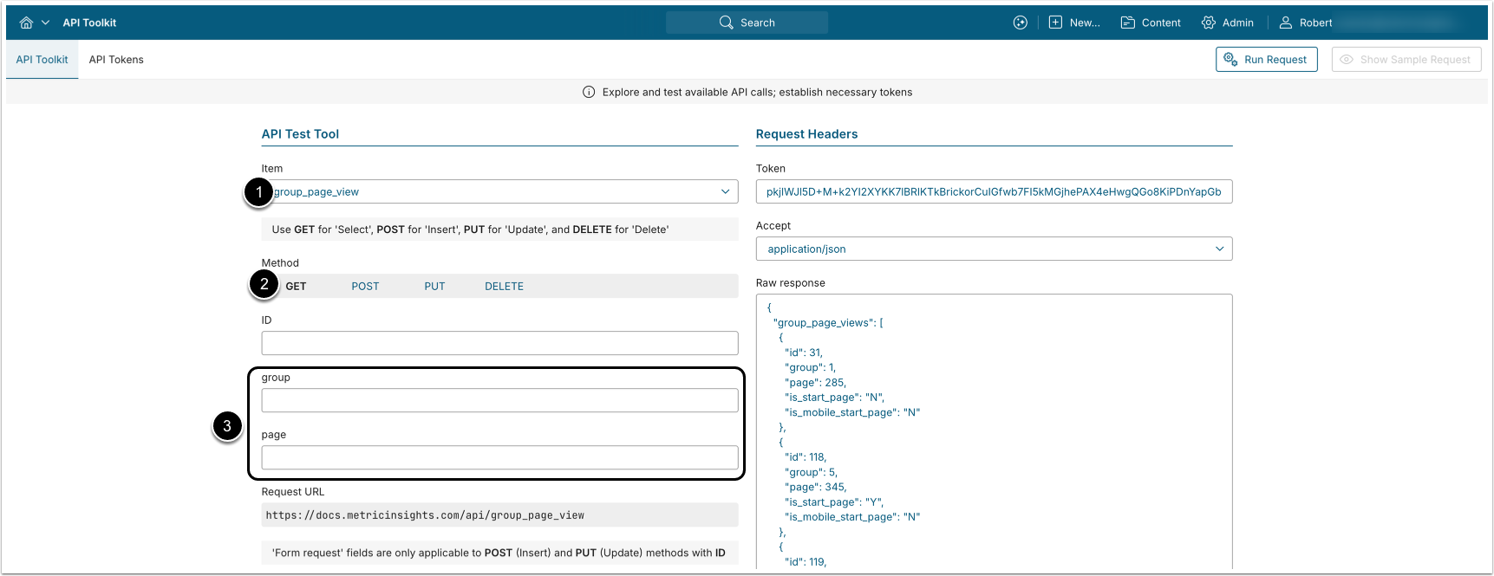Click the home icon in top bar
This screenshot has height=576, width=1494.
[26, 23]
